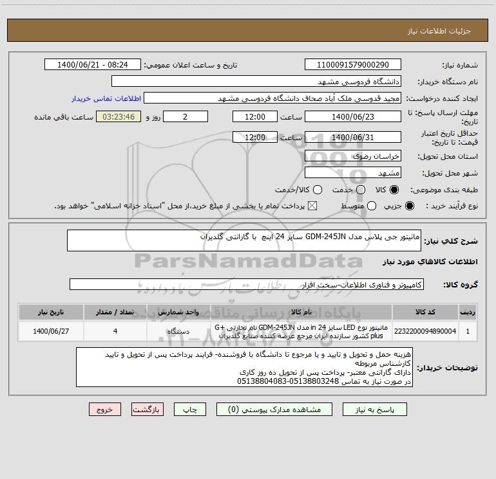This screenshot has width=496, height=479.
Task: Click the response deadline hour field beside 1400/06/23
Action: tap(255, 116)
